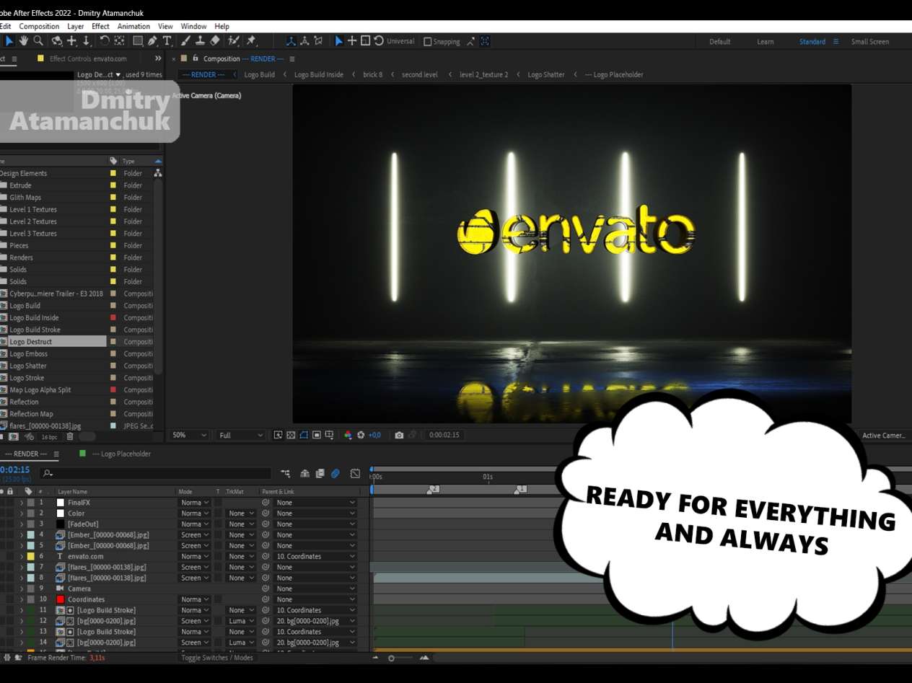Toggle mask and shape path visibility
This screenshot has width=912, height=683.
click(x=304, y=435)
